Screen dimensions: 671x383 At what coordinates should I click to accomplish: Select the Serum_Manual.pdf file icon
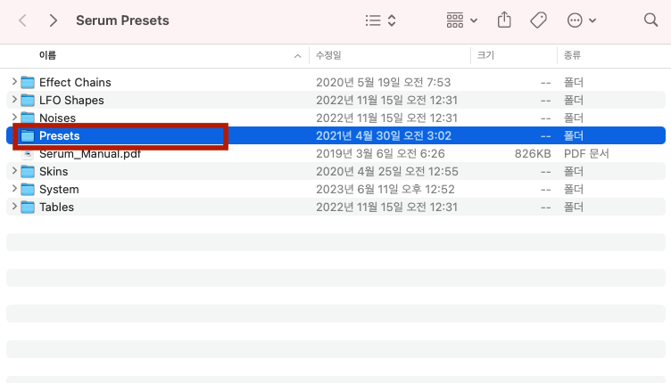pos(28,153)
